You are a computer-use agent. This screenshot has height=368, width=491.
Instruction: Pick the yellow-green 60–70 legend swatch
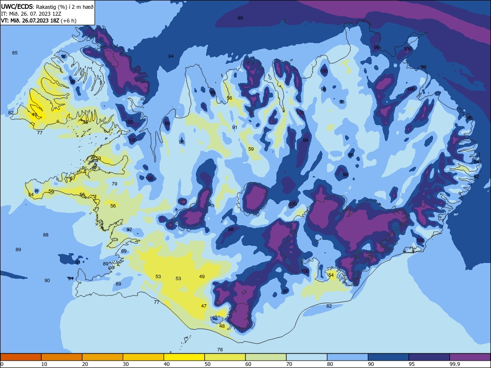pyautogui.click(x=266, y=357)
